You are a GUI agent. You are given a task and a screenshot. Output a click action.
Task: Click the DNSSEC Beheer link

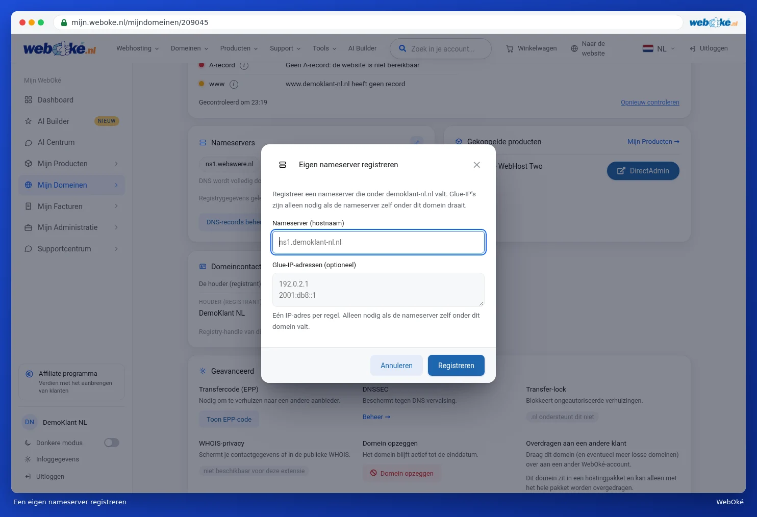pyautogui.click(x=376, y=417)
